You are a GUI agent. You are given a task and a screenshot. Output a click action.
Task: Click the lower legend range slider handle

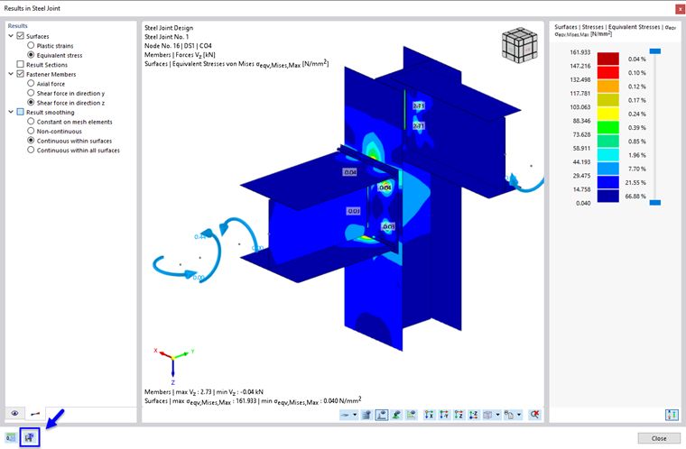655,203
